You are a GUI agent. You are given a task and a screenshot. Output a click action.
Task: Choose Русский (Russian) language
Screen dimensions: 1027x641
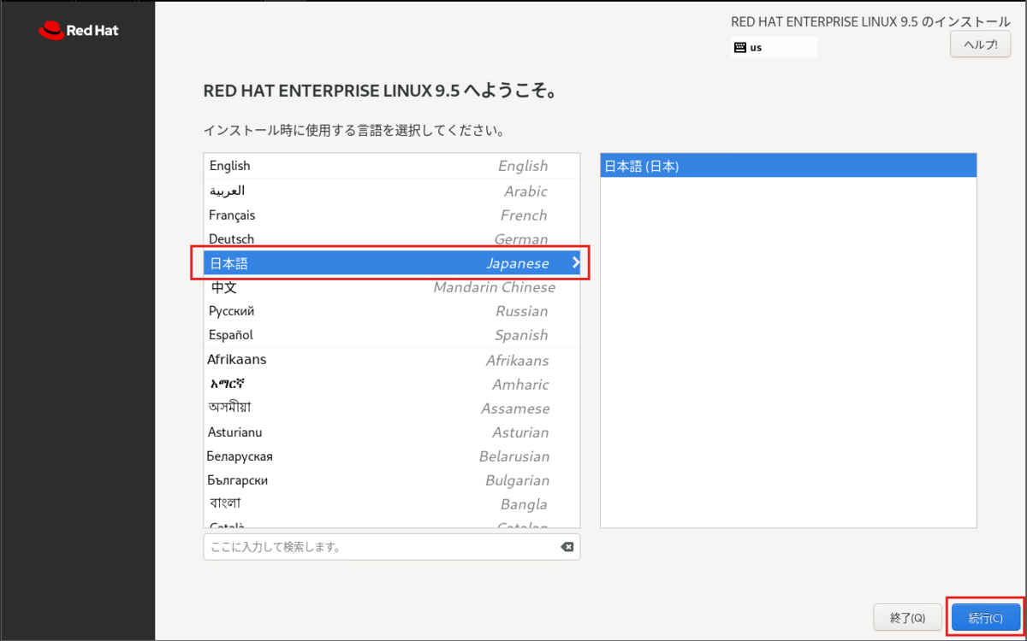[392, 311]
